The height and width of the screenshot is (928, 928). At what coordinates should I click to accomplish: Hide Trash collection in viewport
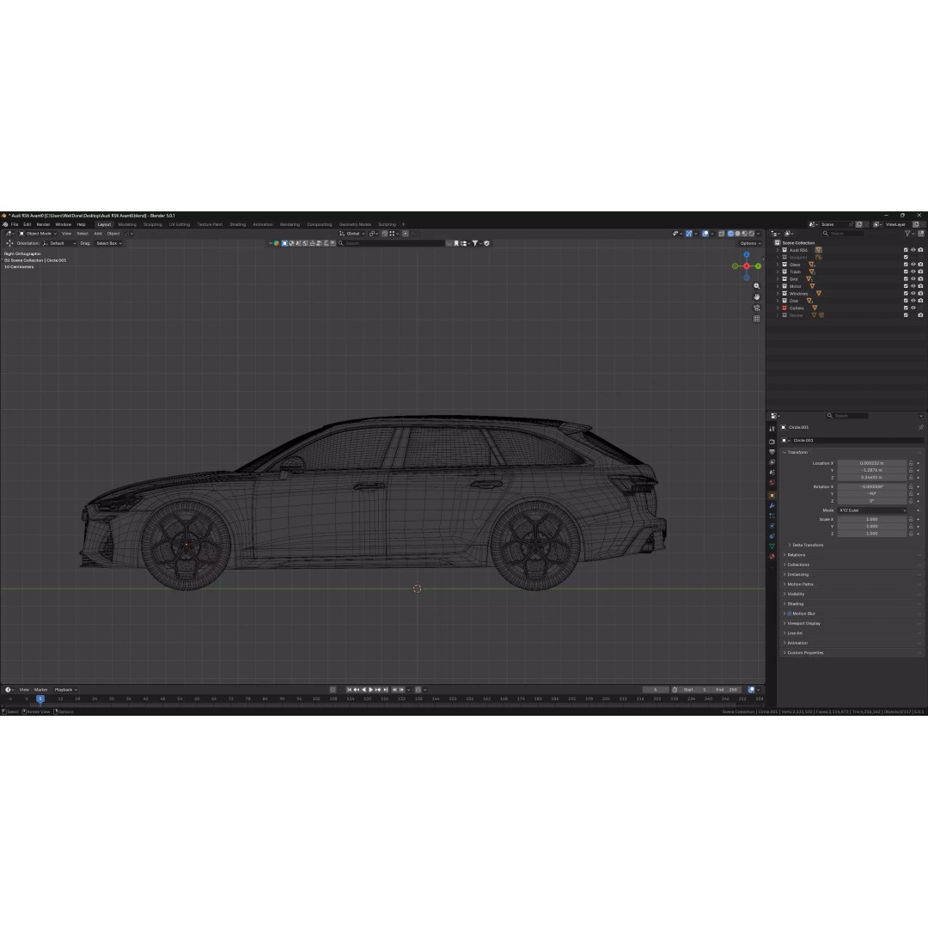(913, 272)
